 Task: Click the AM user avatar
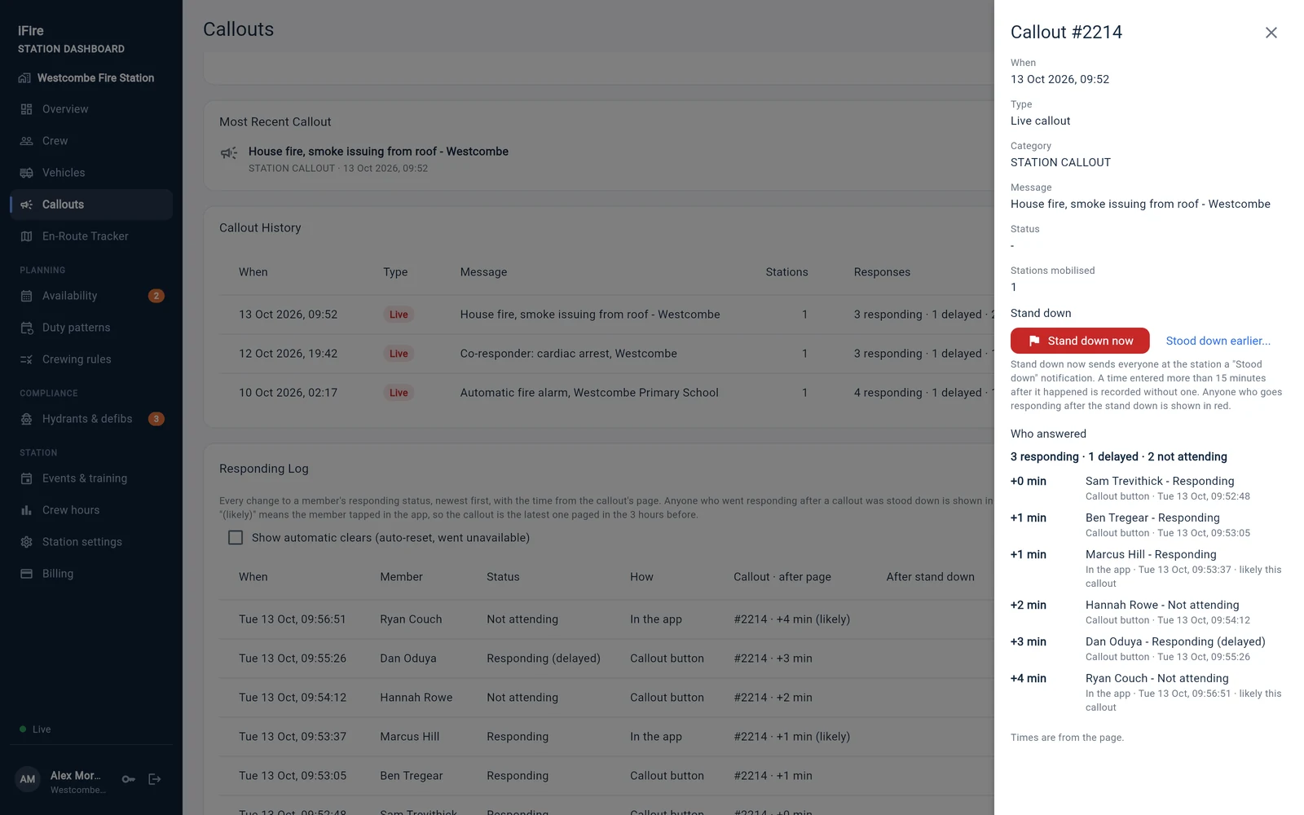coord(28,779)
